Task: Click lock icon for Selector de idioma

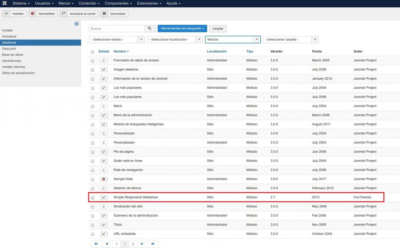Action: pos(104,188)
